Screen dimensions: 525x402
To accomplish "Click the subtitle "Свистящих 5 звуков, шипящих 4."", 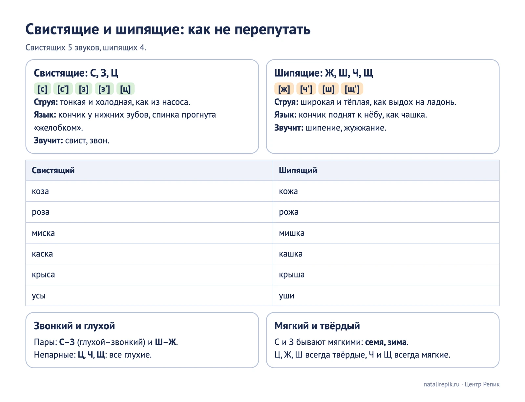I will click(86, 48).
